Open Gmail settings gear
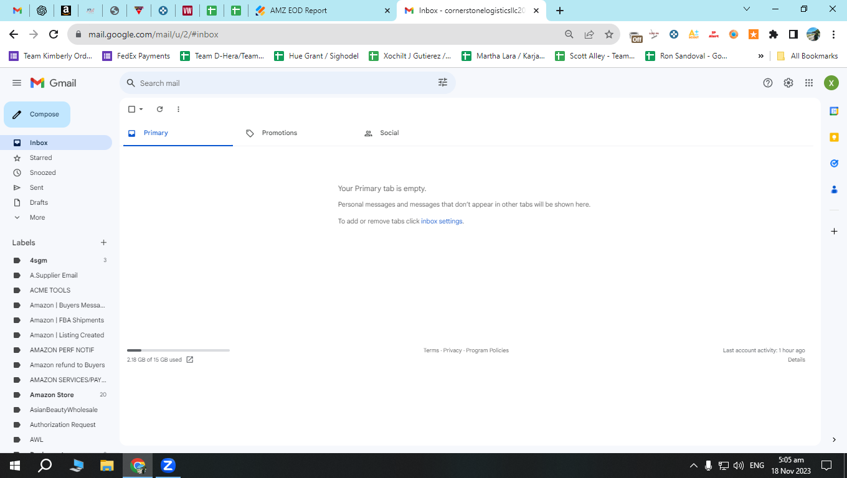 pos(788,83)
